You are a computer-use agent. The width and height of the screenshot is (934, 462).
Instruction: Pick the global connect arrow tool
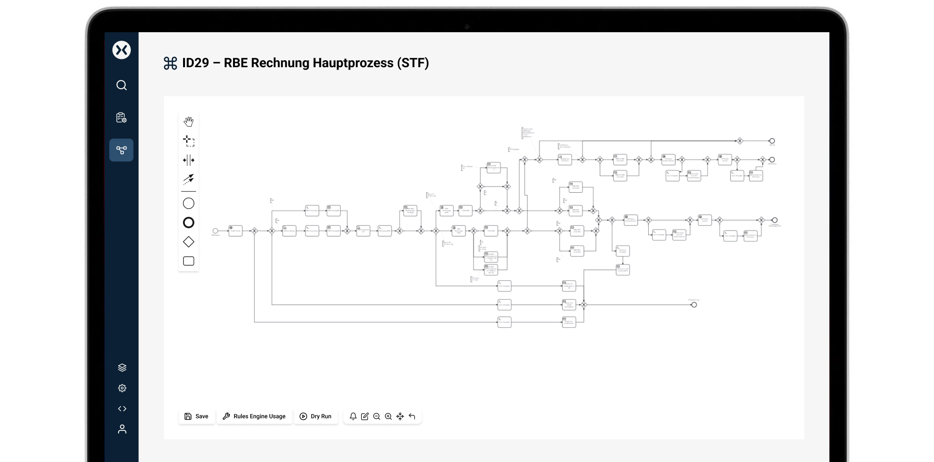[189, 180]
